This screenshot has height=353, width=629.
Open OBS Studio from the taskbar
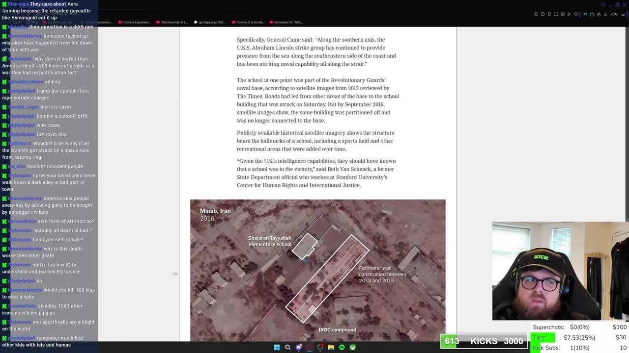320,347
